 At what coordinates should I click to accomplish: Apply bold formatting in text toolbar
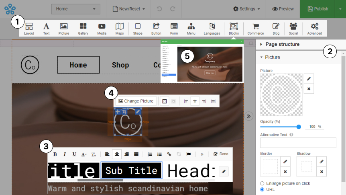(x=55, y=154)
